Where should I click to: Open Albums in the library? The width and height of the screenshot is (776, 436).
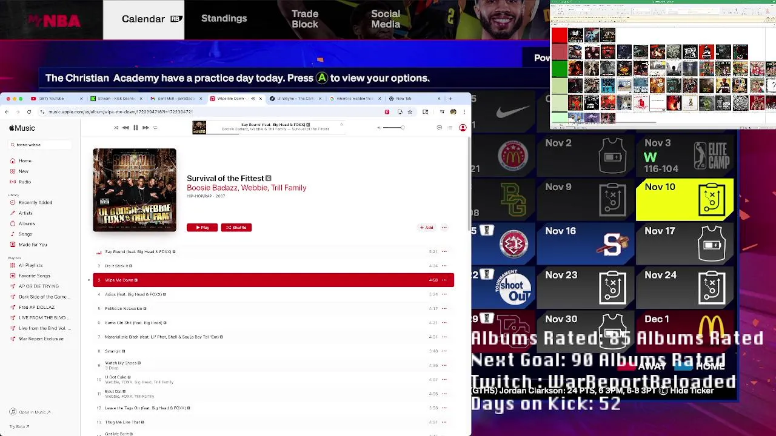[27, 223]
